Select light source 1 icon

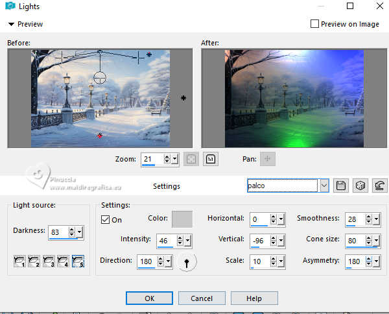coord(19,261)
